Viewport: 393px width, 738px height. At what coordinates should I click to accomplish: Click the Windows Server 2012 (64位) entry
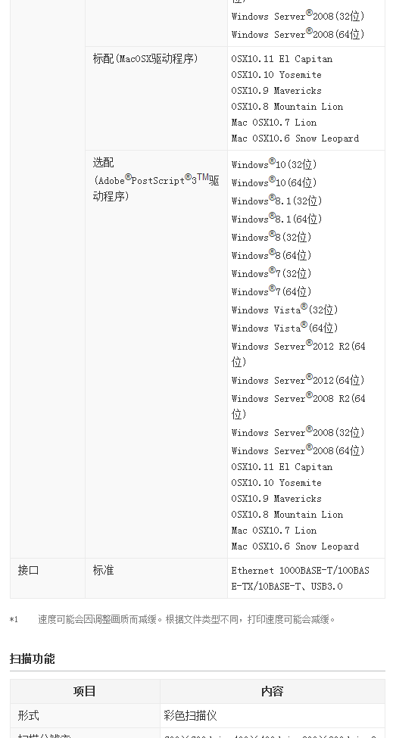298,379
